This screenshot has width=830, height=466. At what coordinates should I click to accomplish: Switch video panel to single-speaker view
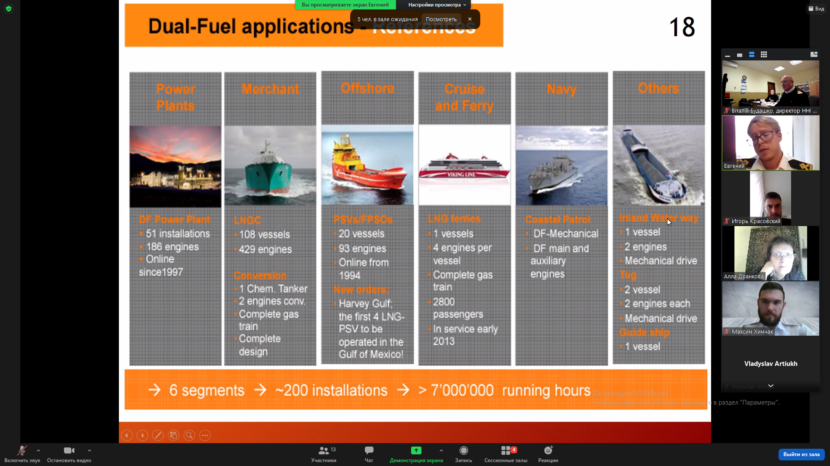pyautogui.click(x=740, y=55)
